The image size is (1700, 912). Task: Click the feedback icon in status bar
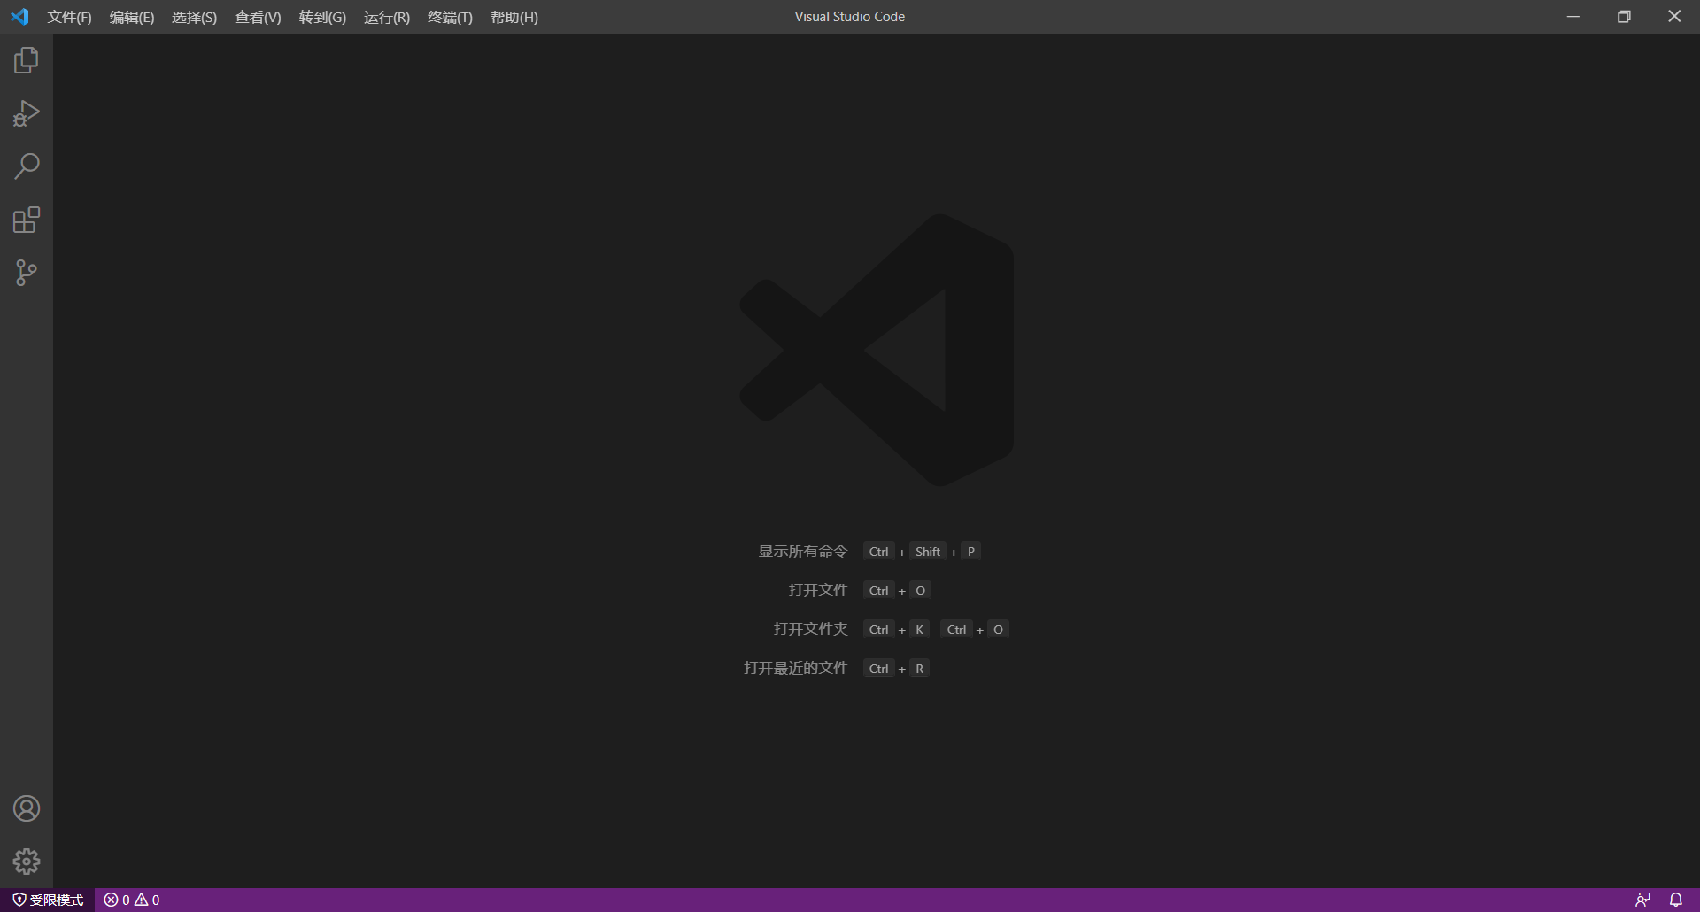pos(1642,900)
